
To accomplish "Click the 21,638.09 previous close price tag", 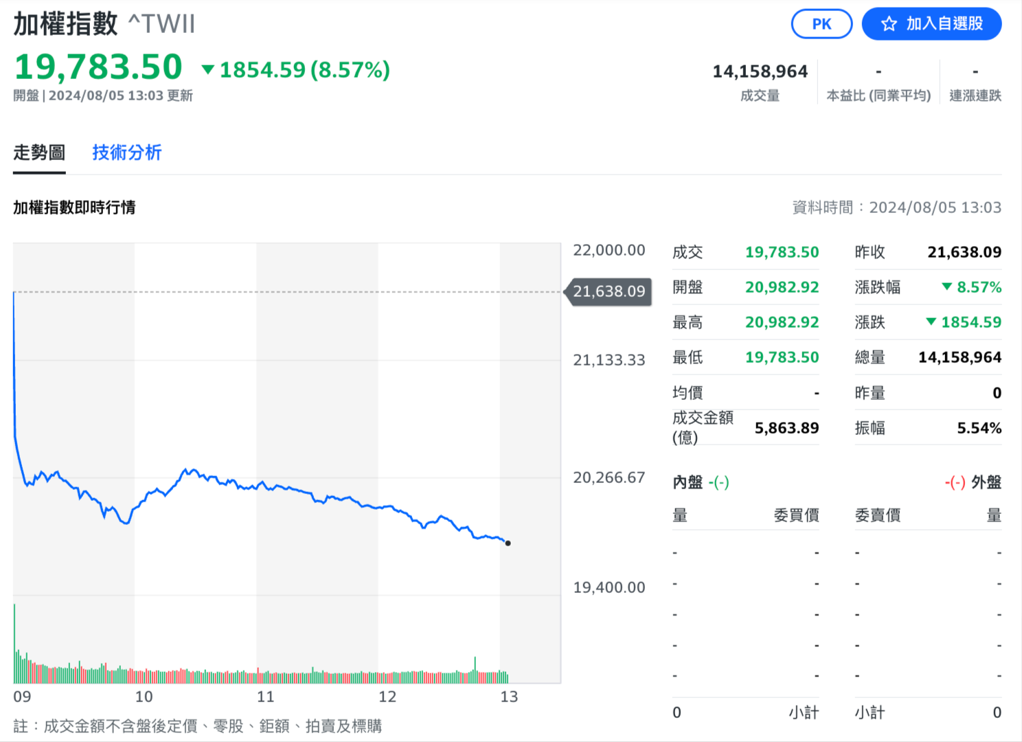I will [x=609, y=292].
